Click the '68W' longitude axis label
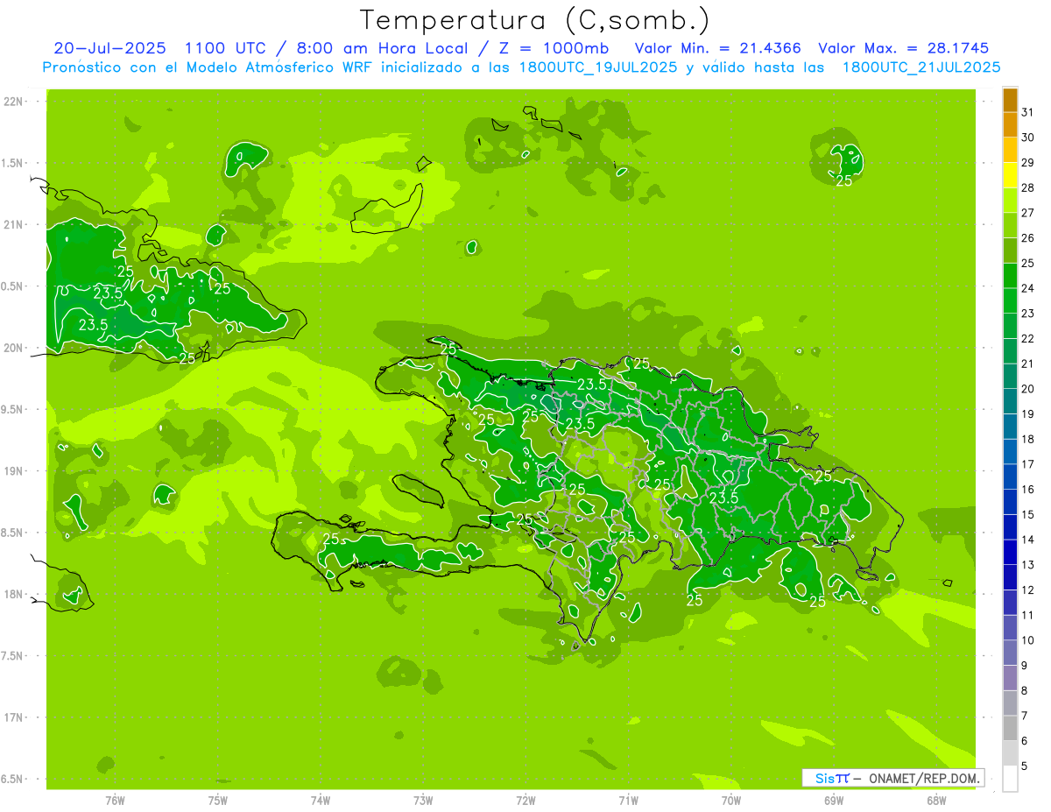This screenshot has height=812, width=1051. pos(936,801)
